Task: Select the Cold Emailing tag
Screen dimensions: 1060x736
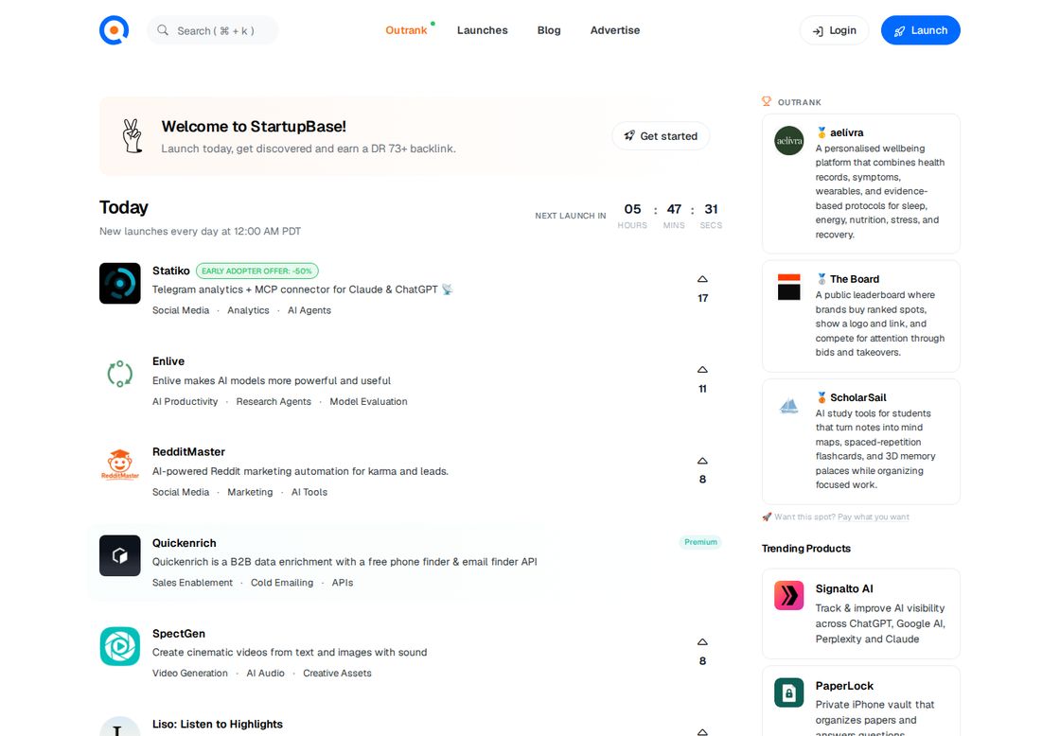Action: point(282,583)
